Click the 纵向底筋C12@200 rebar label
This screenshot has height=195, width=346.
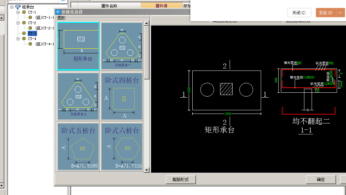pyautogui.click(x=323, y=83)
